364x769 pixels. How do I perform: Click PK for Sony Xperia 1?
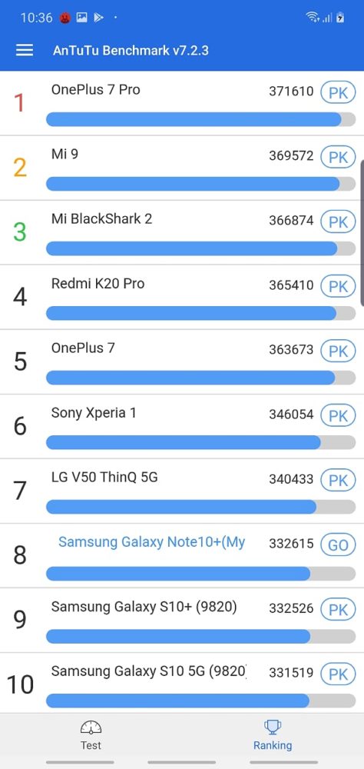(338, 415)
